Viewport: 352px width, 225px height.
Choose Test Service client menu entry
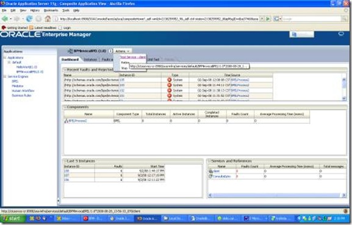(x=132, y=57)
